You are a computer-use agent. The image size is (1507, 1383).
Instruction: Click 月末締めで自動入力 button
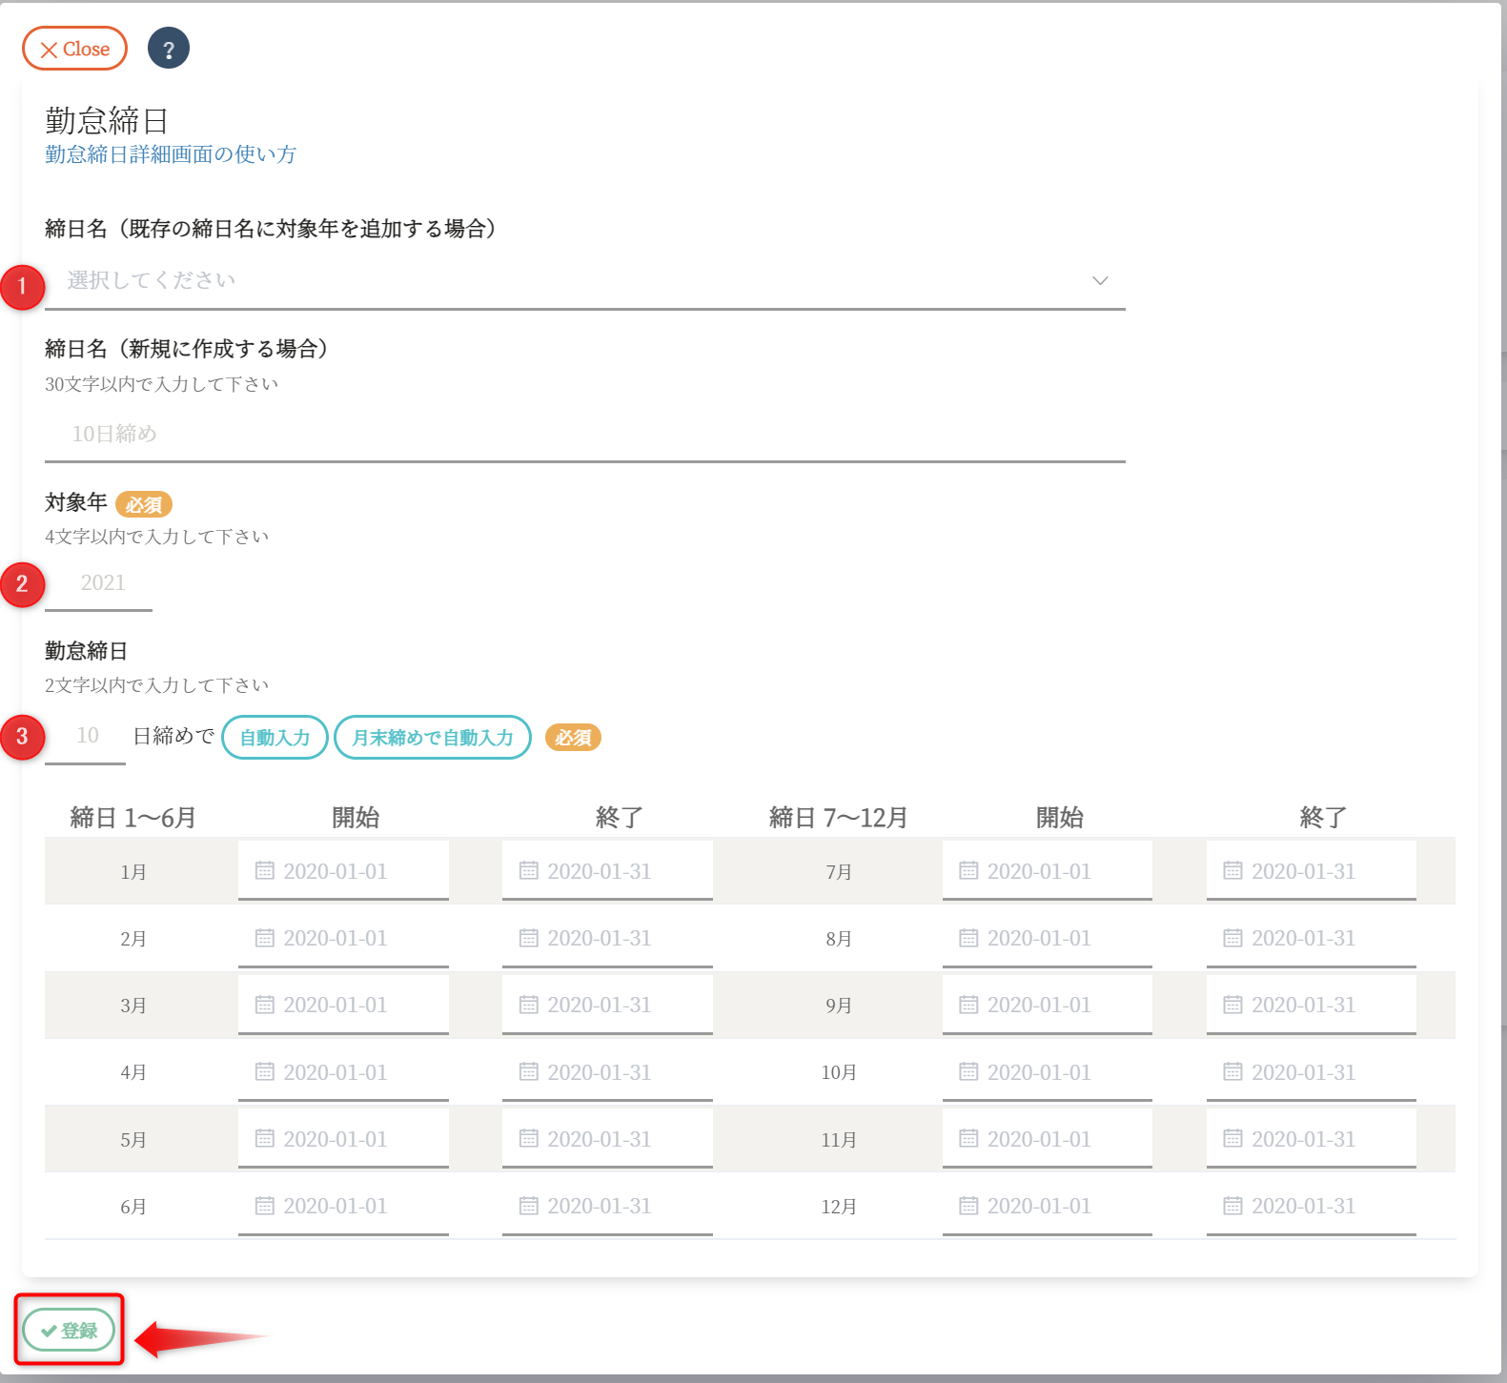click(x=433, y=738)
